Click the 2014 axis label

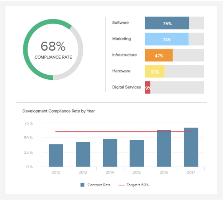(x=110, y=172)
